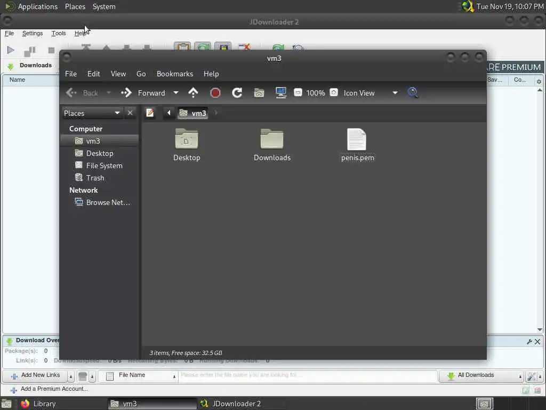Screen dimensions: 546x410
Task: Click Add New Links button
Action: coord(36,375)
